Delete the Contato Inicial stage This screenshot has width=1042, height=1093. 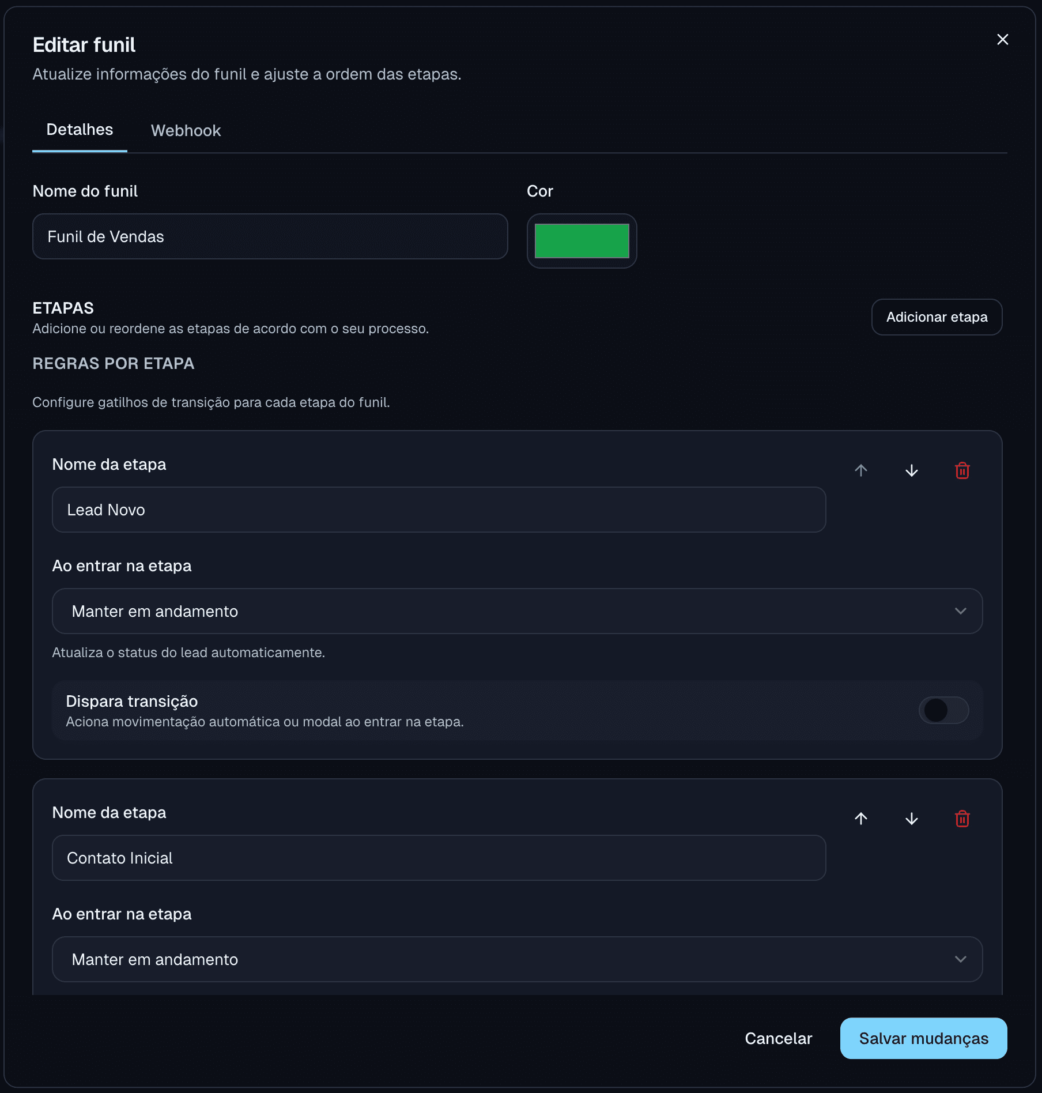(962, 819)
